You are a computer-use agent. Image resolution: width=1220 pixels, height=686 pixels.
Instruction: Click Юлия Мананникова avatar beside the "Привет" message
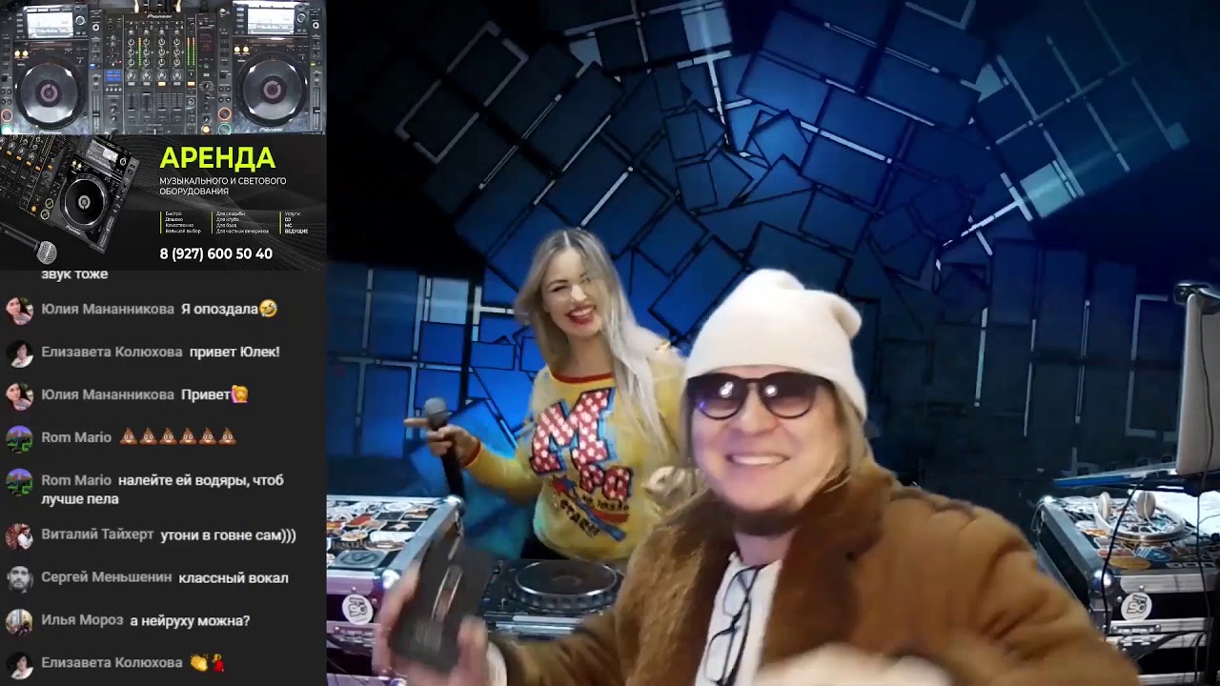19,395
